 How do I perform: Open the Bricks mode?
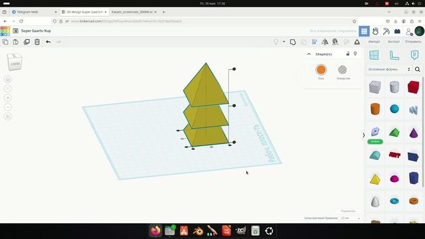(397, 31)
